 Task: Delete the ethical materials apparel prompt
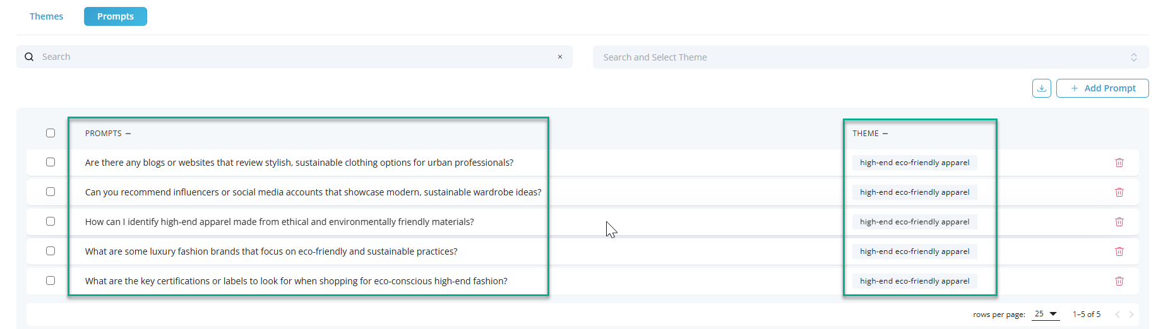[1119, 222]
